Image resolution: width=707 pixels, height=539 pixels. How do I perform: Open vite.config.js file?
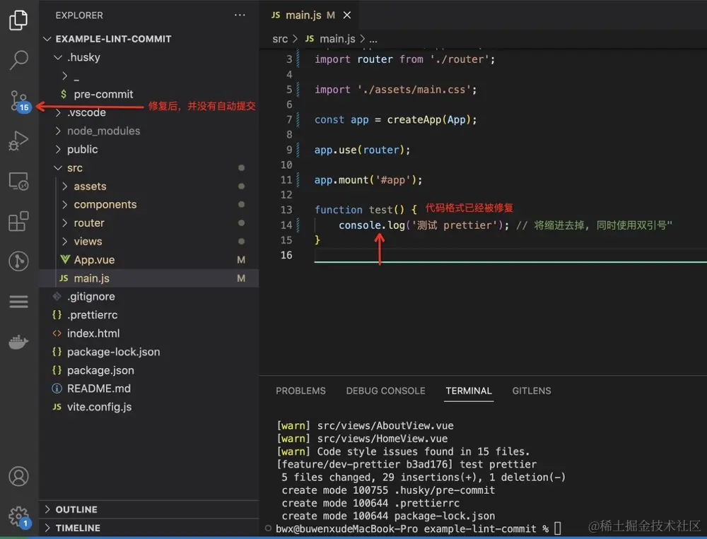(x=148, y=407)
